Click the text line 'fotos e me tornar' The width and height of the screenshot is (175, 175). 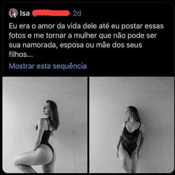(83, 36)
